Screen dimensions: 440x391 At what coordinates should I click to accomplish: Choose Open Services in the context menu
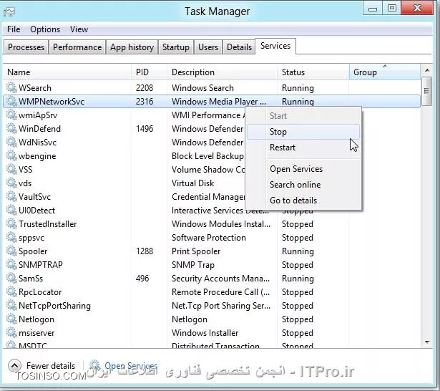(x=303, y=169)
